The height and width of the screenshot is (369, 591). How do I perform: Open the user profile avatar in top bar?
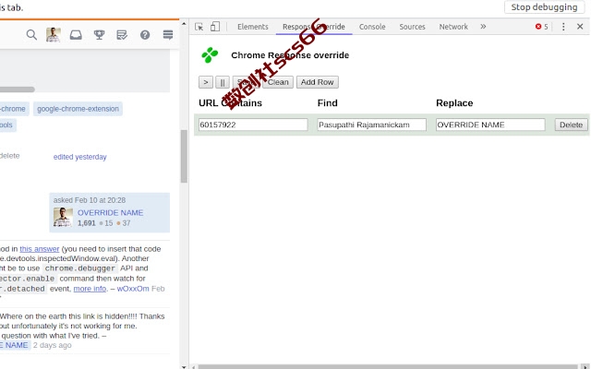coord(54,35)
